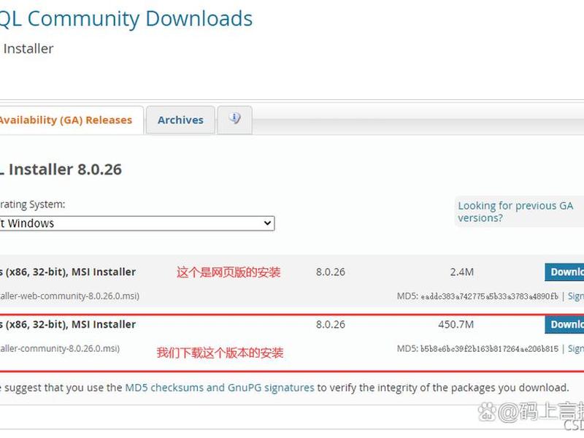584x438 pixels.
Task: Open the MD5 checksums and GnuPG signatures link
Action: coord(220,388)
